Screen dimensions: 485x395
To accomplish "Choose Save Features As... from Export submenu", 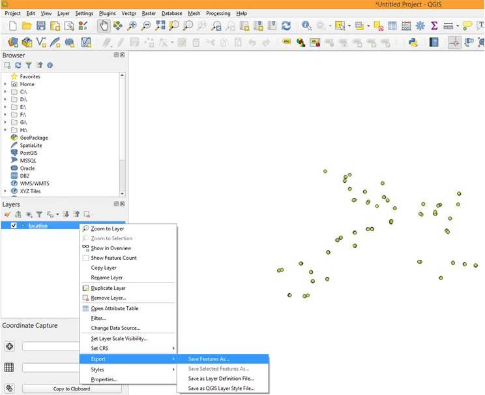I will coord(223,358).
